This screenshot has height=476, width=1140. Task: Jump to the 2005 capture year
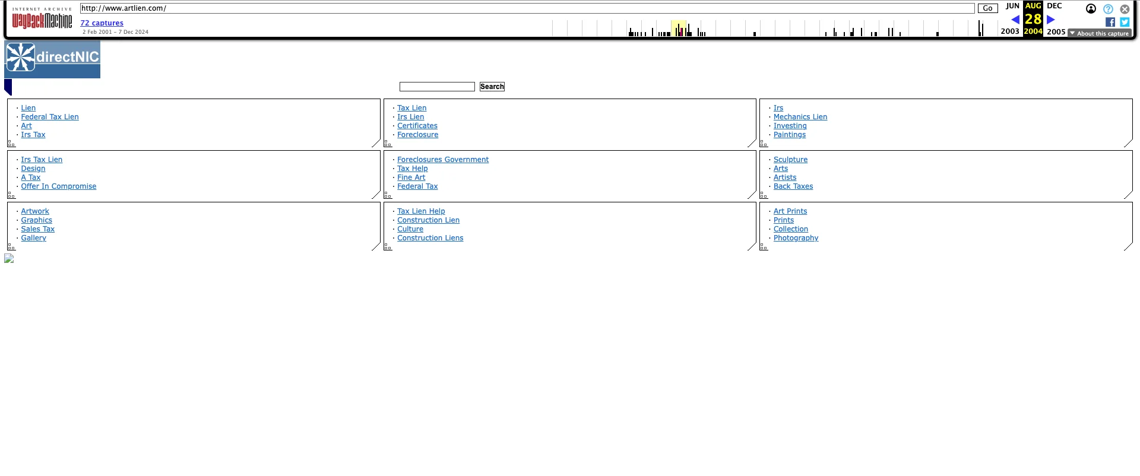click(x=1056, y=31)
